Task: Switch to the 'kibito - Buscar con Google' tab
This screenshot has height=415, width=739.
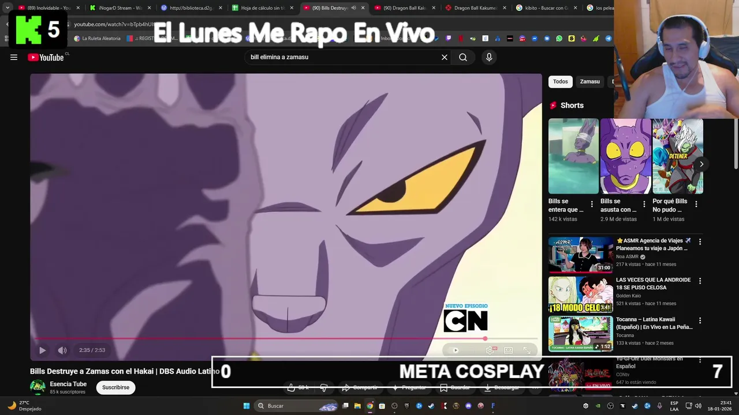Action: pos(547,8)
